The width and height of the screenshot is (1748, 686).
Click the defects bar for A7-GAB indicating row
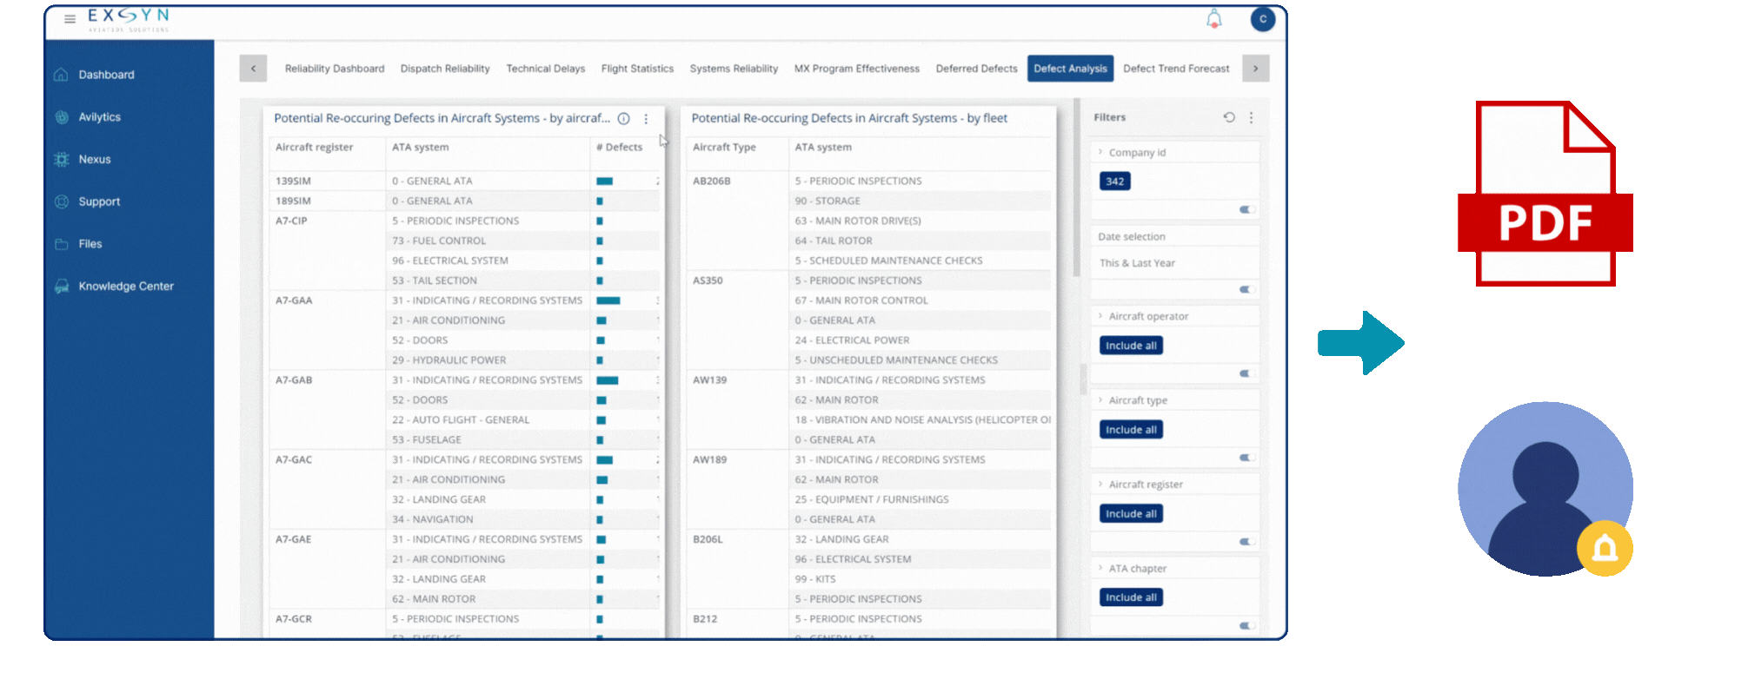point(608,380)
